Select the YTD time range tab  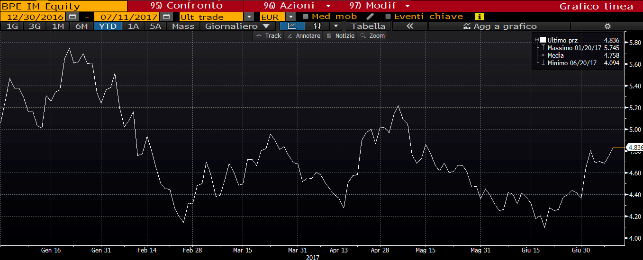[x=109, y=26]
